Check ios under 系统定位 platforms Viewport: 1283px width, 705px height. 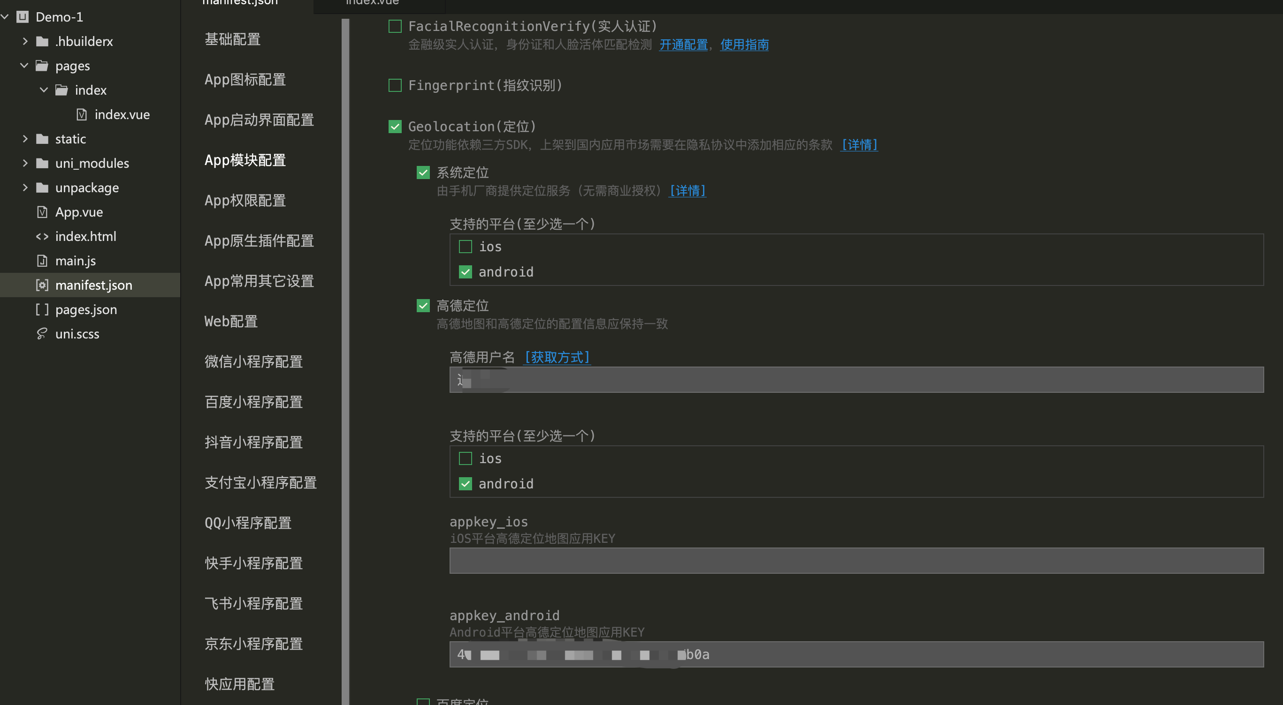pos(466,247)
